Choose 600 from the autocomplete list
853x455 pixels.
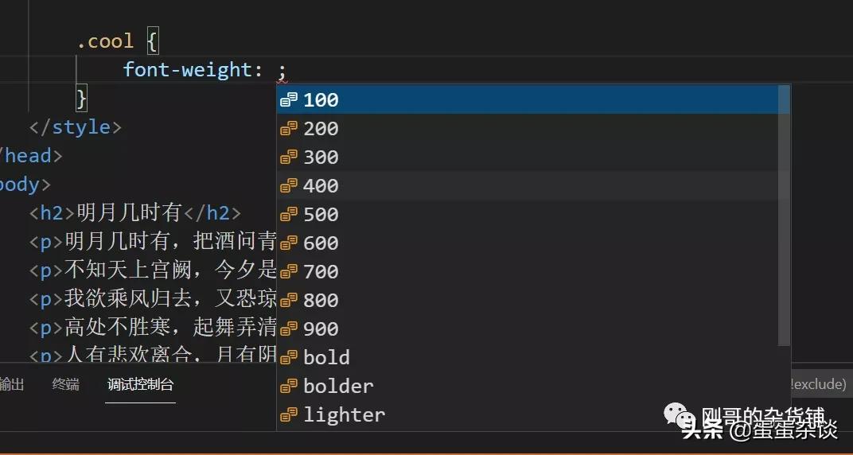point(321,243)
